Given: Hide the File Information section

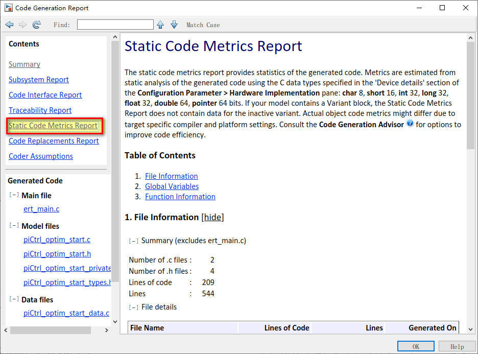Looking at the screenshot, I should [x=213, y=217].
